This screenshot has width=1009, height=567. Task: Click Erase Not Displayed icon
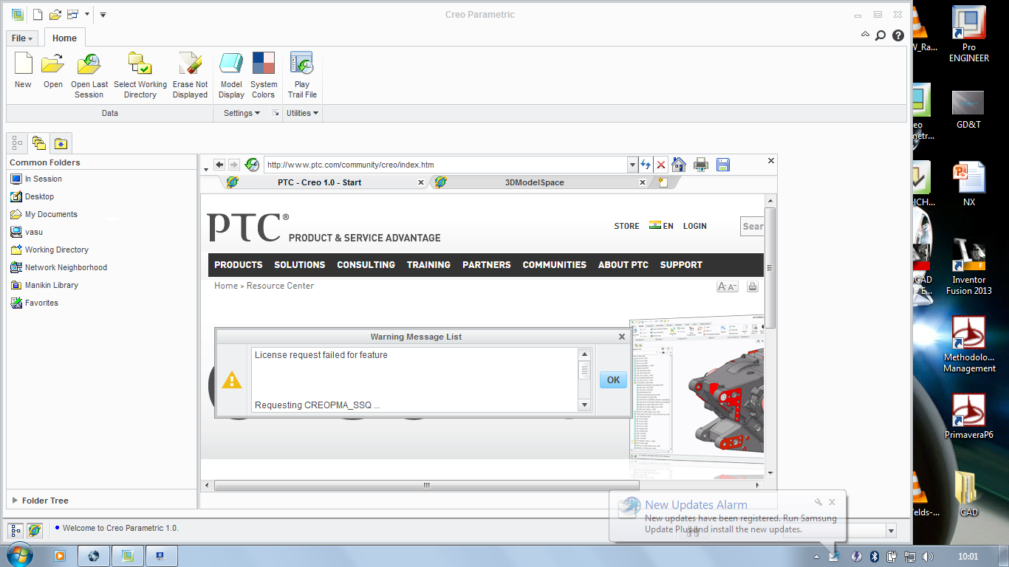[x=190, y=63]
